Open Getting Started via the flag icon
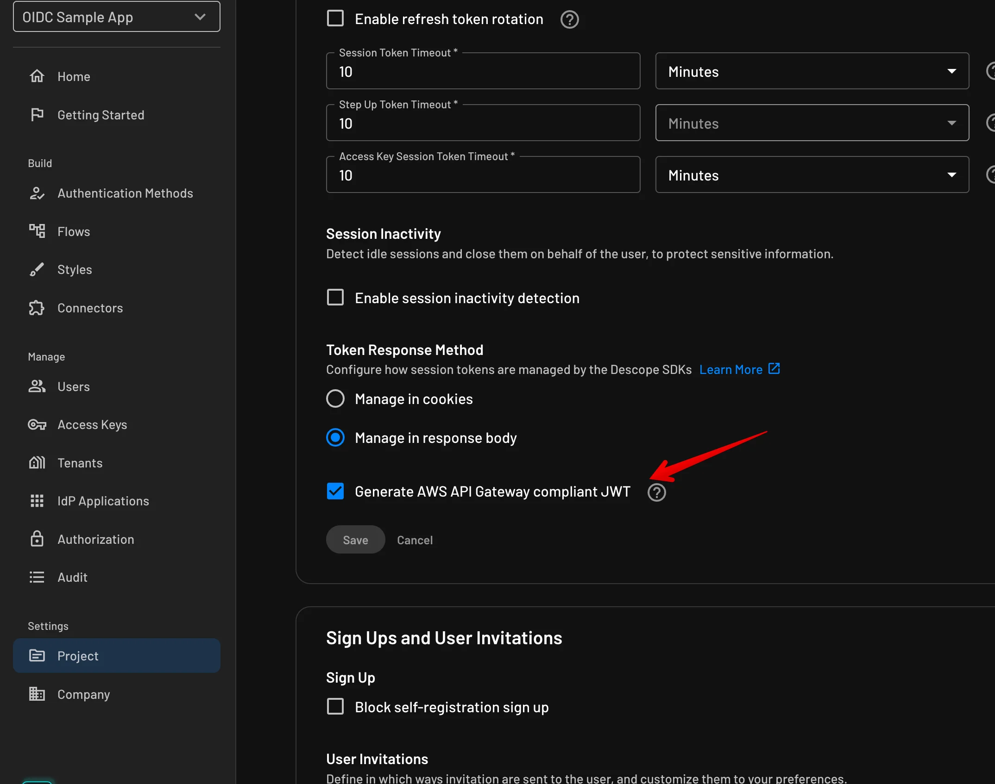The width and height of the screenshot is (995, 784). (x=38, y=114)
